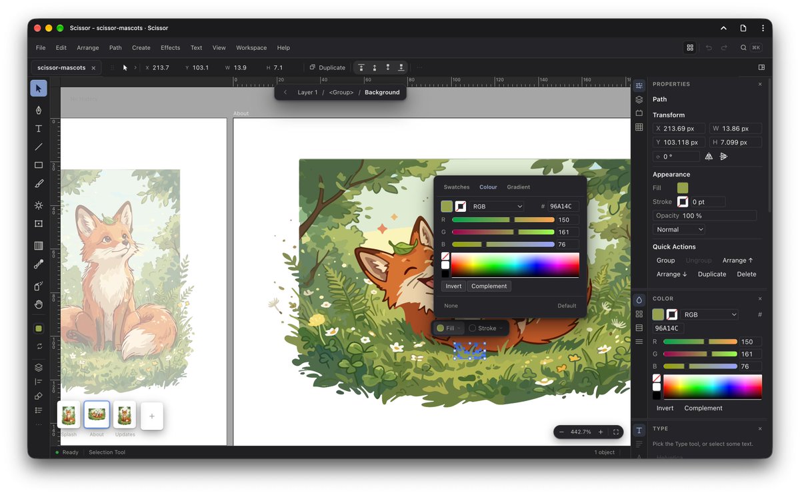Open the grid view icon in title bar
The image size is (800, 495).
[x=690, y=48]
